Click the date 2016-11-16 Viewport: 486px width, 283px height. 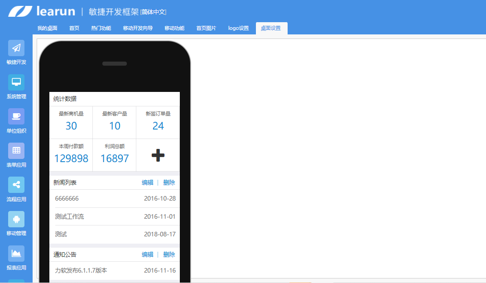(159, 270)
